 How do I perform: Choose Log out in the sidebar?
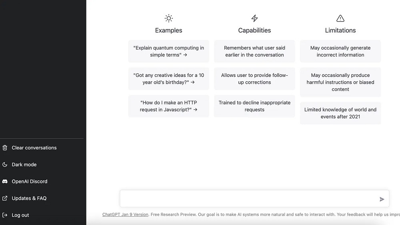[20, 215]
